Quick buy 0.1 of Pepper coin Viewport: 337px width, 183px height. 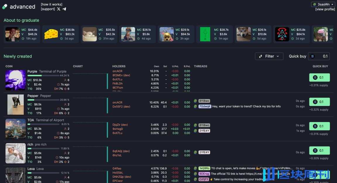pos(319,102)
